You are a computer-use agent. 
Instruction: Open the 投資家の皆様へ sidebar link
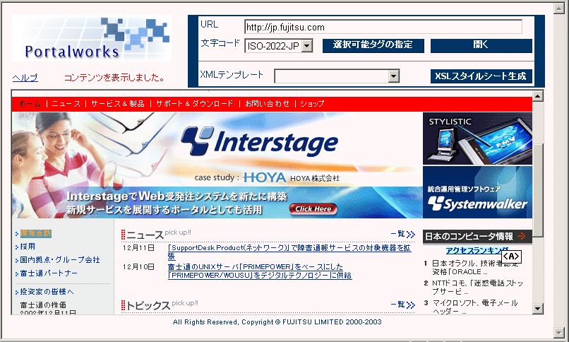[x=47, y=292]
